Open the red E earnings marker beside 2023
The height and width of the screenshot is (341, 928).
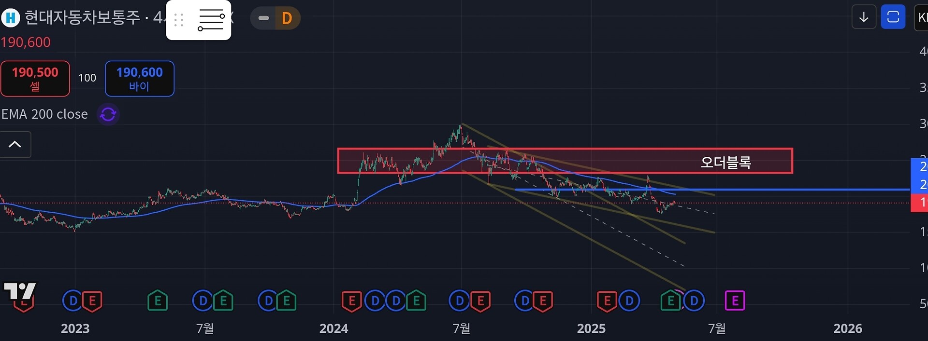tap(92, 301)
